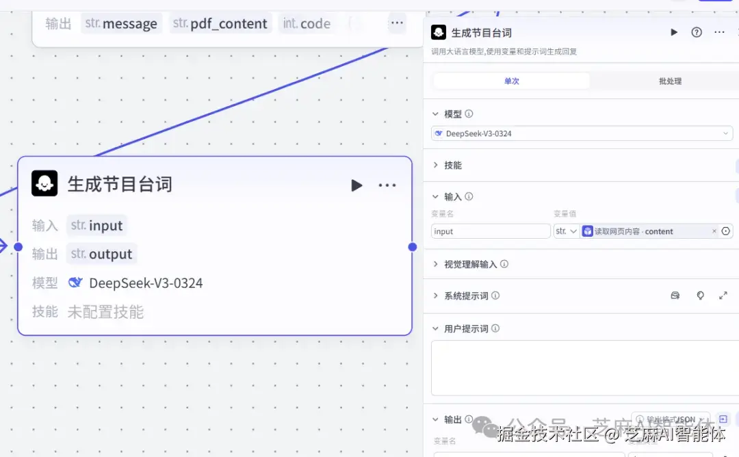
Task: Run the canvas node using its play icon
Action: (356, 185)
